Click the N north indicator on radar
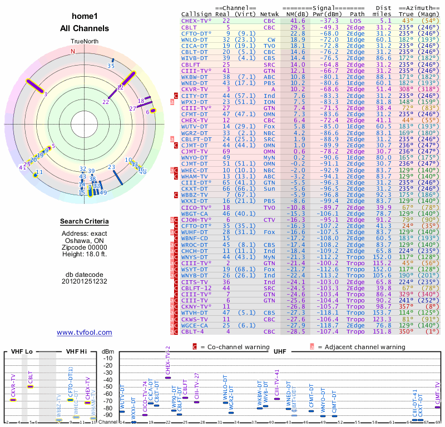Image resolution: width=445 pixels, height=427 pixels. coord(73,51)
